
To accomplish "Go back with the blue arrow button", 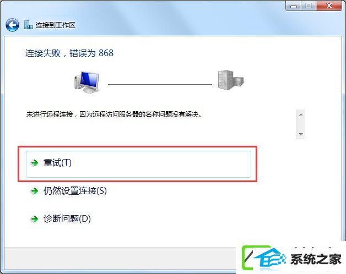I will 12,25.
